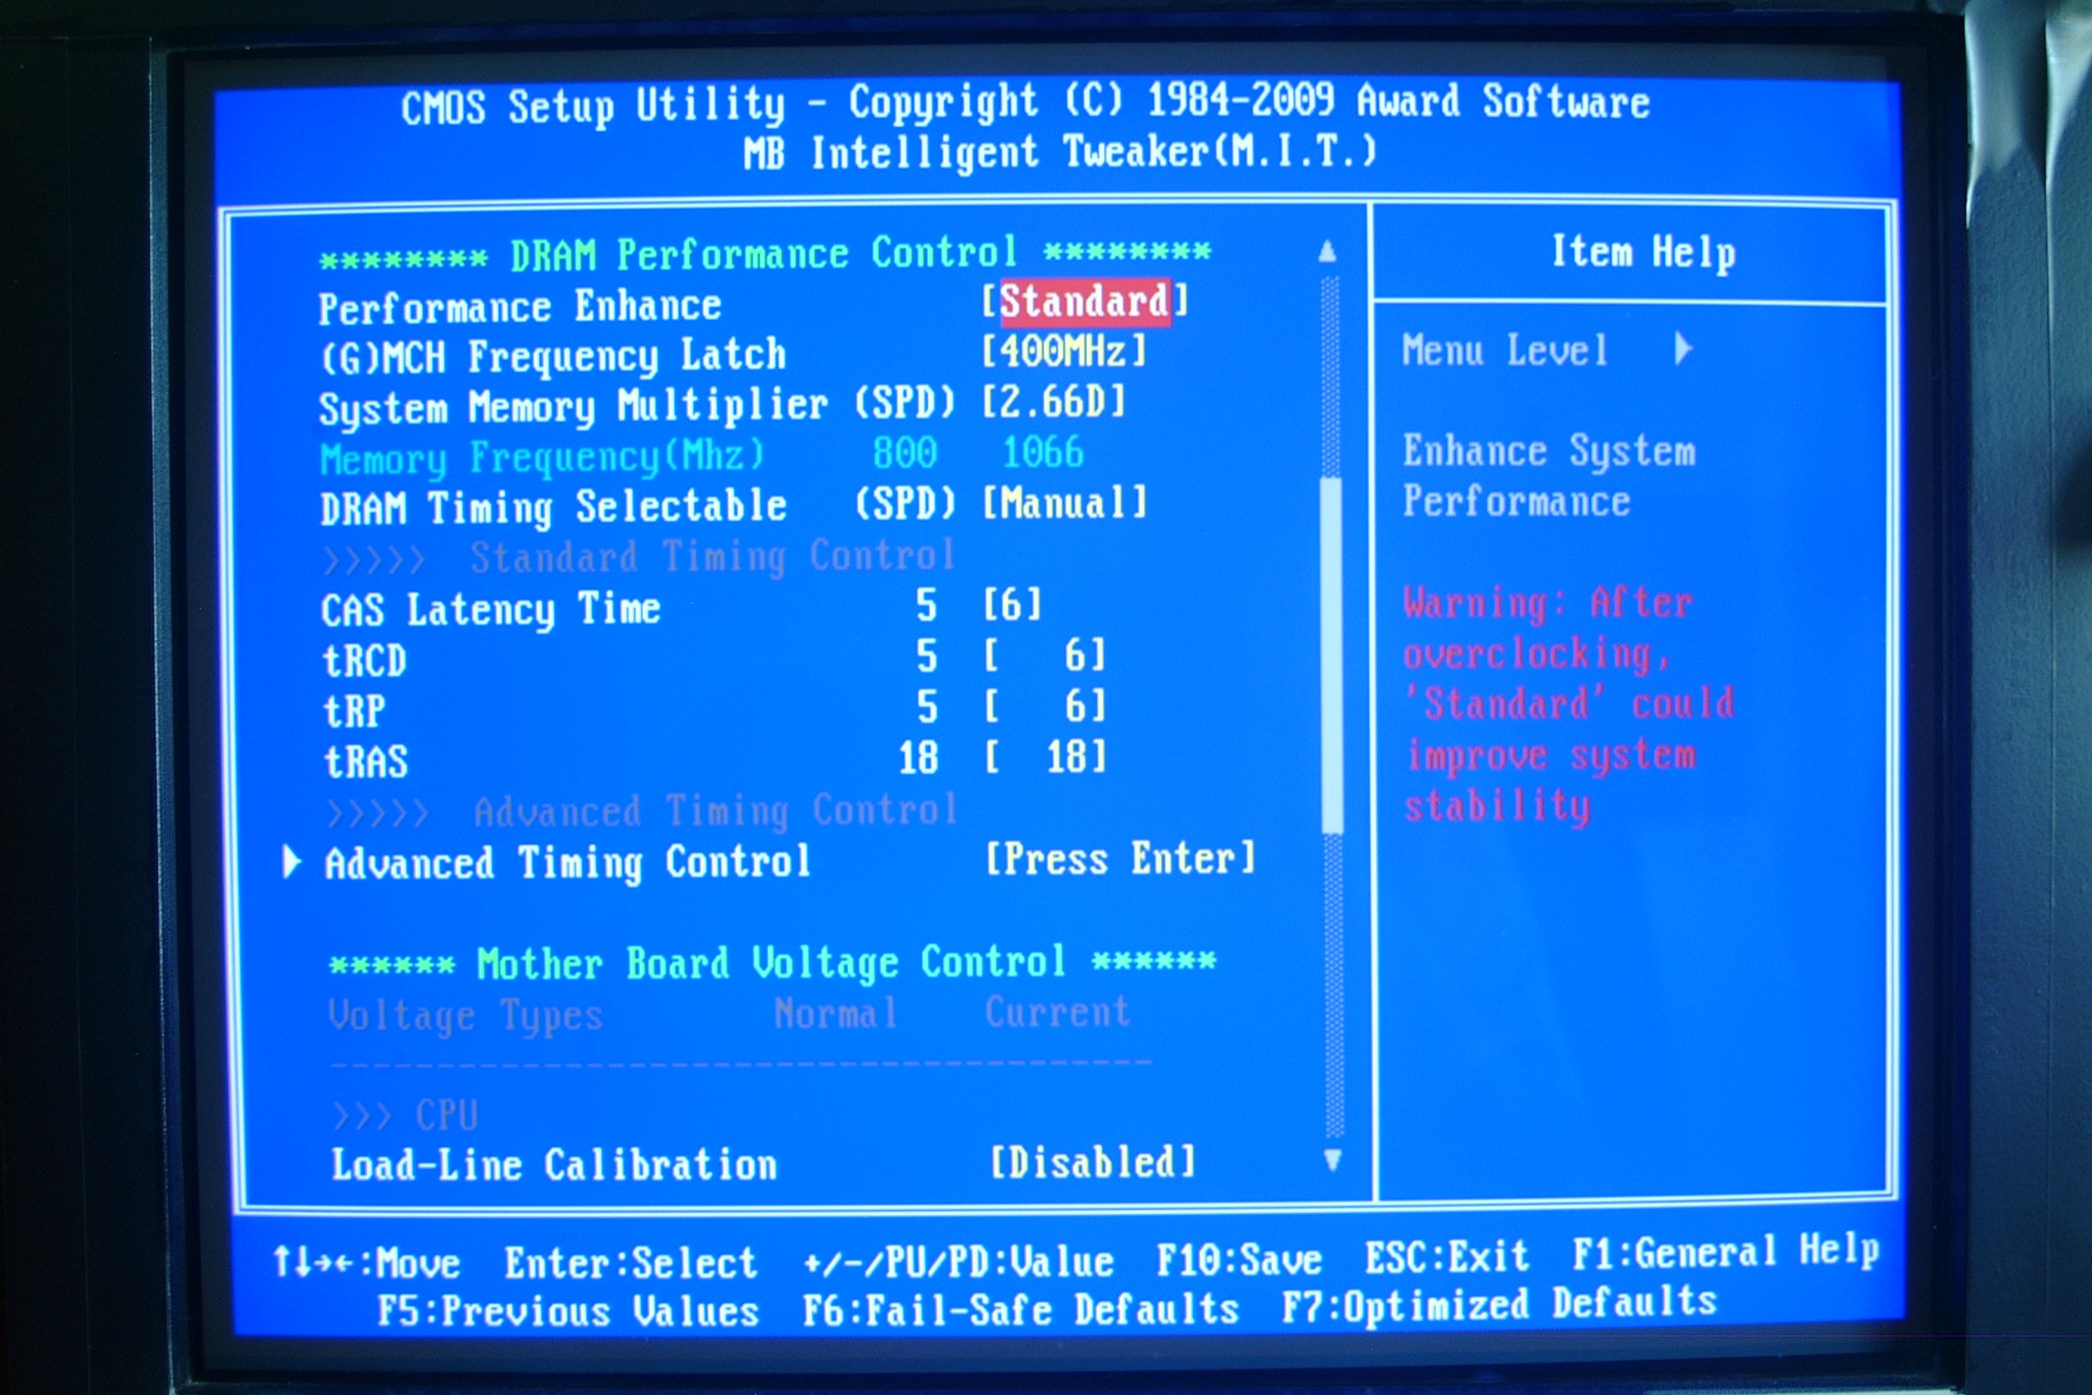The image size is (2092, 1395).
Task: Click the vertical scrollbar thumb
Action: [1332, 654]
